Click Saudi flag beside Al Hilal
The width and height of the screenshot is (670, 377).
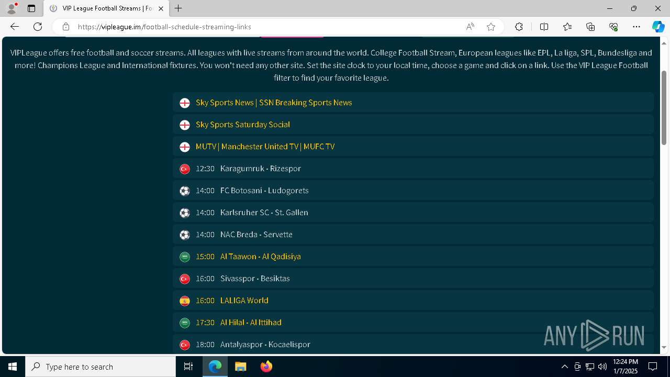[x=185, y=323]
